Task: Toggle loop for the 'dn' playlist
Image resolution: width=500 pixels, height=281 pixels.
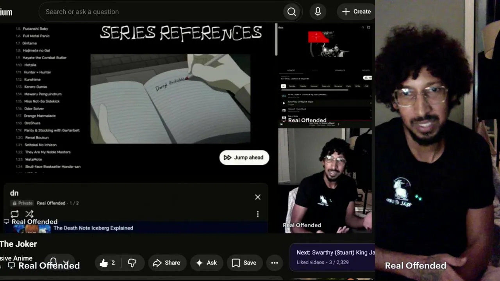Action: tap(14, 214)
